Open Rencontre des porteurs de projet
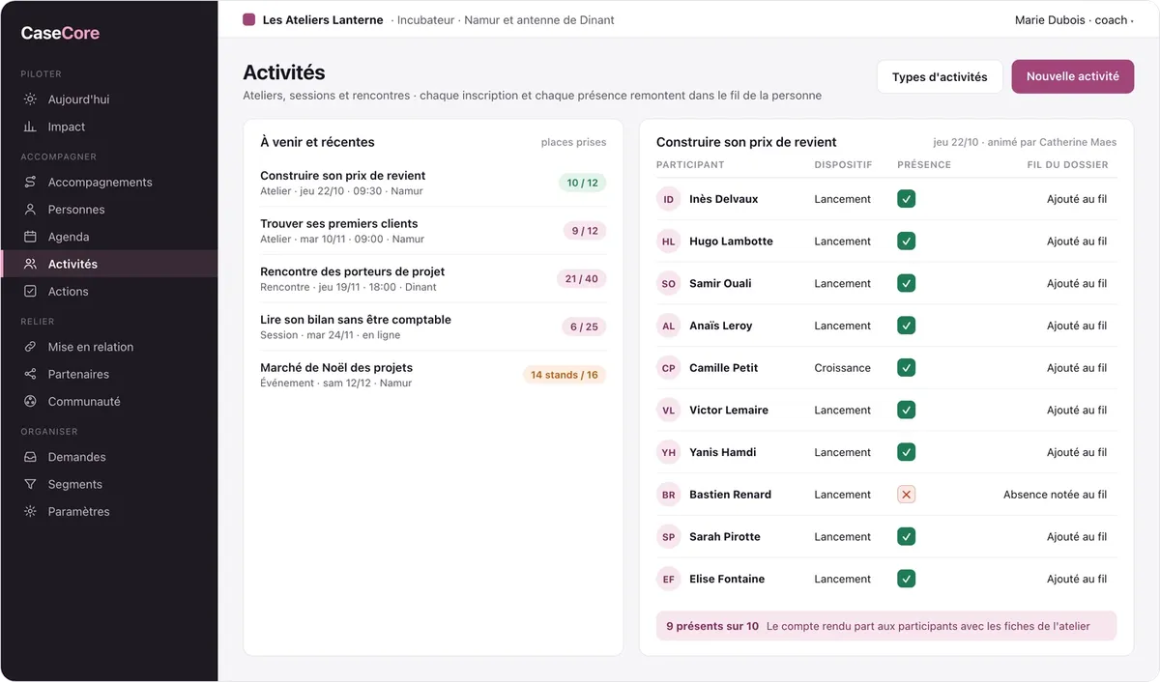The height and width of the screenshot is (682, 1160). tap(433, 279)
